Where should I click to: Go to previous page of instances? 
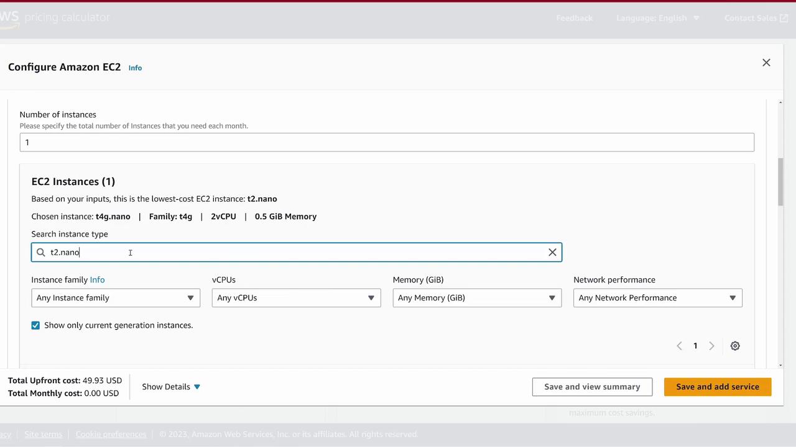pyautogui.click(x=679, y=346)
